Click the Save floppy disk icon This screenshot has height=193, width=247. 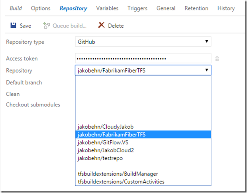[x=13, y=26]
